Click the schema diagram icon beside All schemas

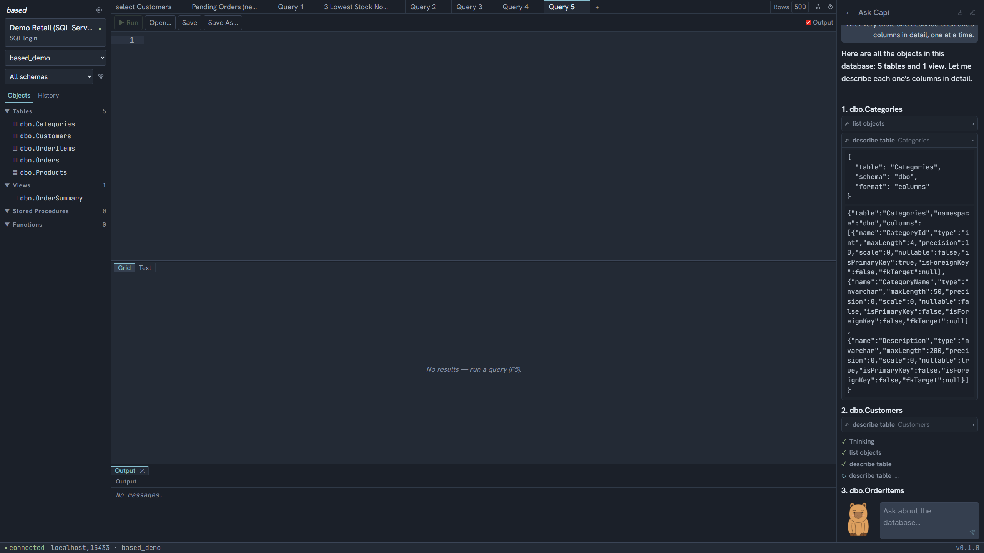tap(101, 76)
